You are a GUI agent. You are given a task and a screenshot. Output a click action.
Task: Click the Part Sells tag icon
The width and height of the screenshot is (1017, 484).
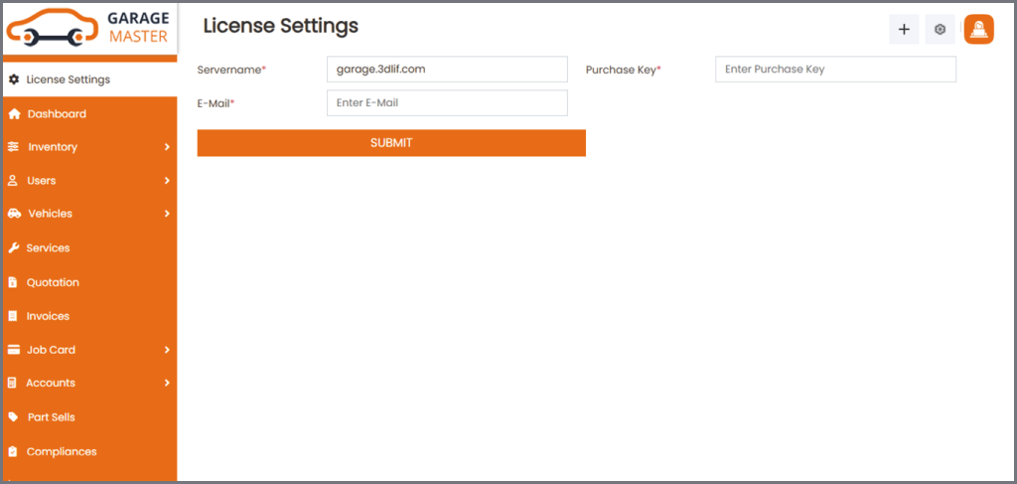point(14,417)
